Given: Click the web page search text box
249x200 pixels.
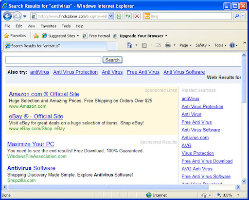Looking at the screenshot, I should tap(53, 60).
